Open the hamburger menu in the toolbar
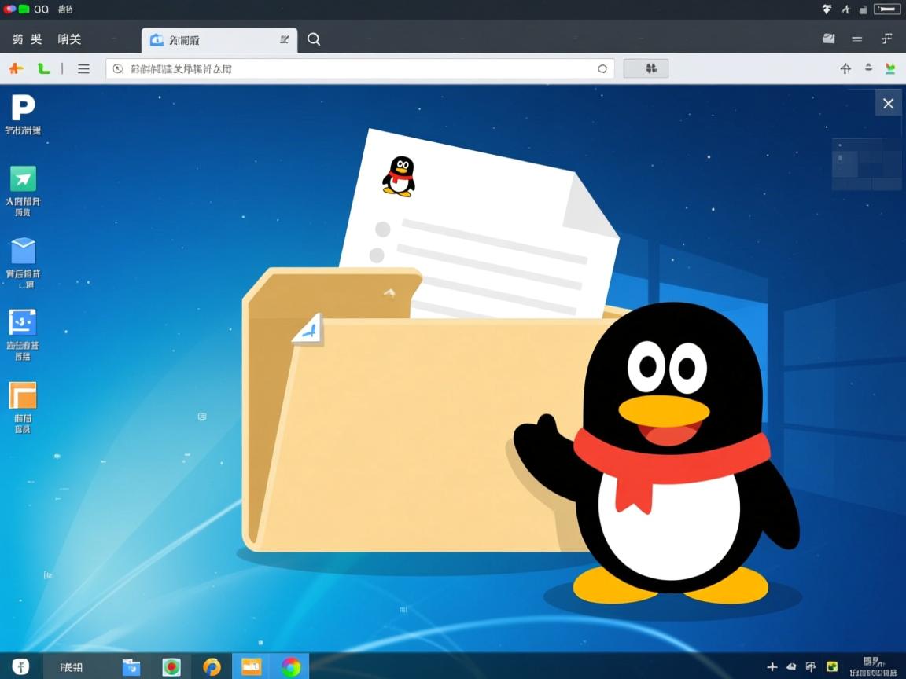Viewport: 906px width, 679px height. (x=83, y=68)
